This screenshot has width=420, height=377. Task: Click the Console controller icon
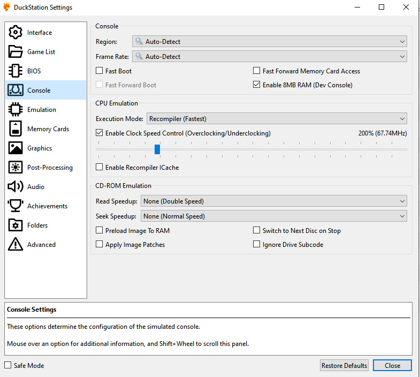[16, 91]
